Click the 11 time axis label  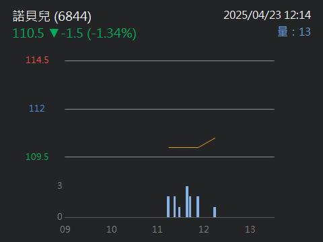(x=157, y=229)
